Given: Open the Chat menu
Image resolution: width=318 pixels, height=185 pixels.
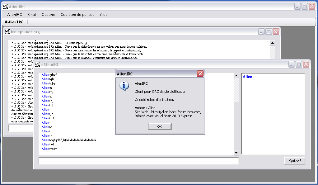Looking at the screenshot, I should pos(32,15).
